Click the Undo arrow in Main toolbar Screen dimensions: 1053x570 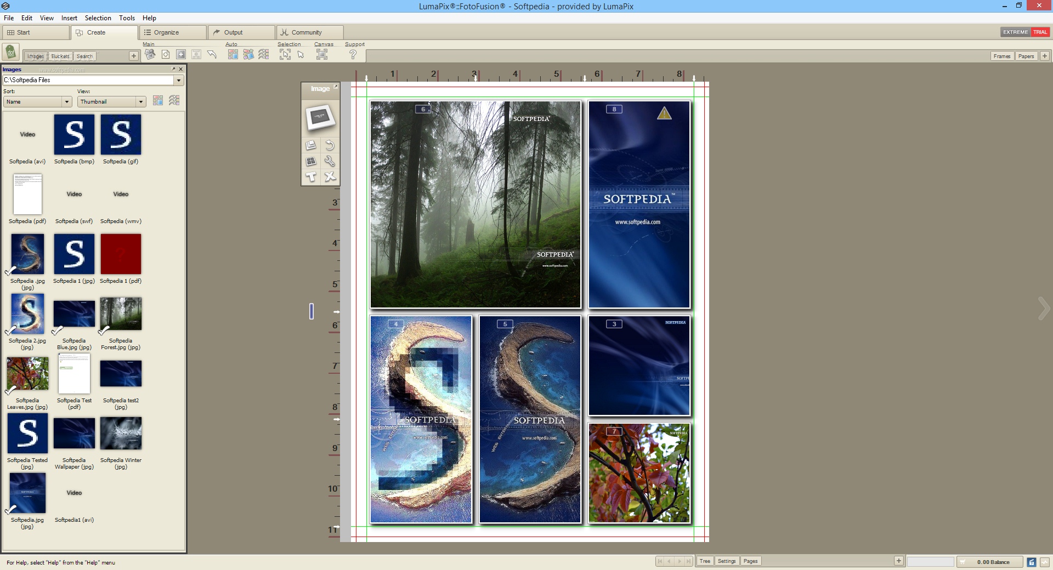(x=212, y=54)
